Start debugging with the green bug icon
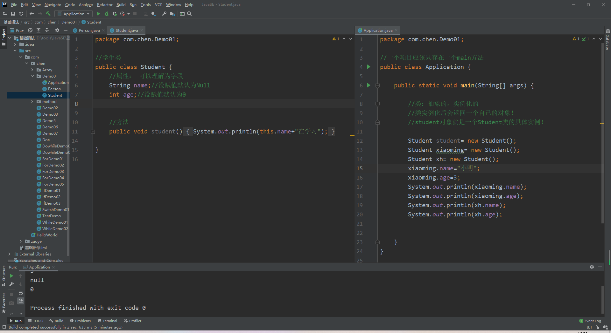611x333 pixels. pyautogui.click(x=107, y=14)
